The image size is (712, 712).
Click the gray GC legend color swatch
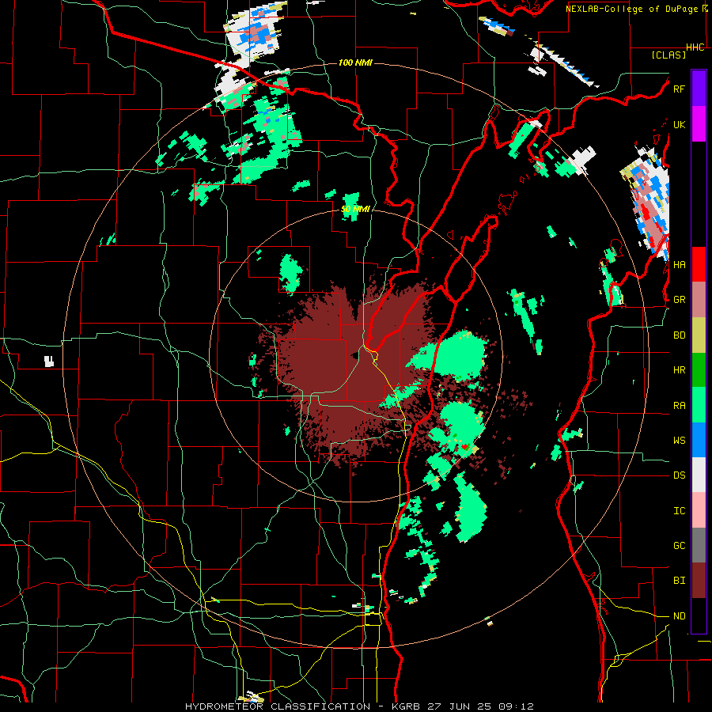[699, 545]
